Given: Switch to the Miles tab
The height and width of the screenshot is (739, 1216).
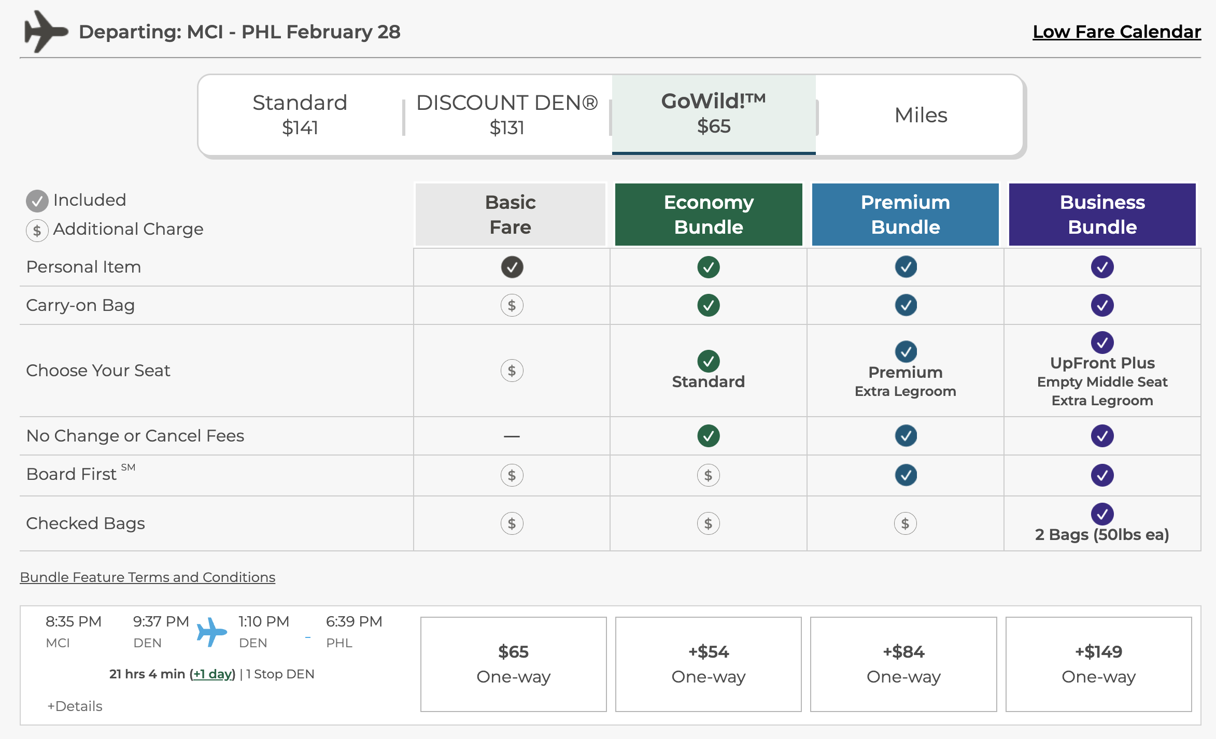Looking at the screenshot, I should pyautogui.click(x=921, y=115).
